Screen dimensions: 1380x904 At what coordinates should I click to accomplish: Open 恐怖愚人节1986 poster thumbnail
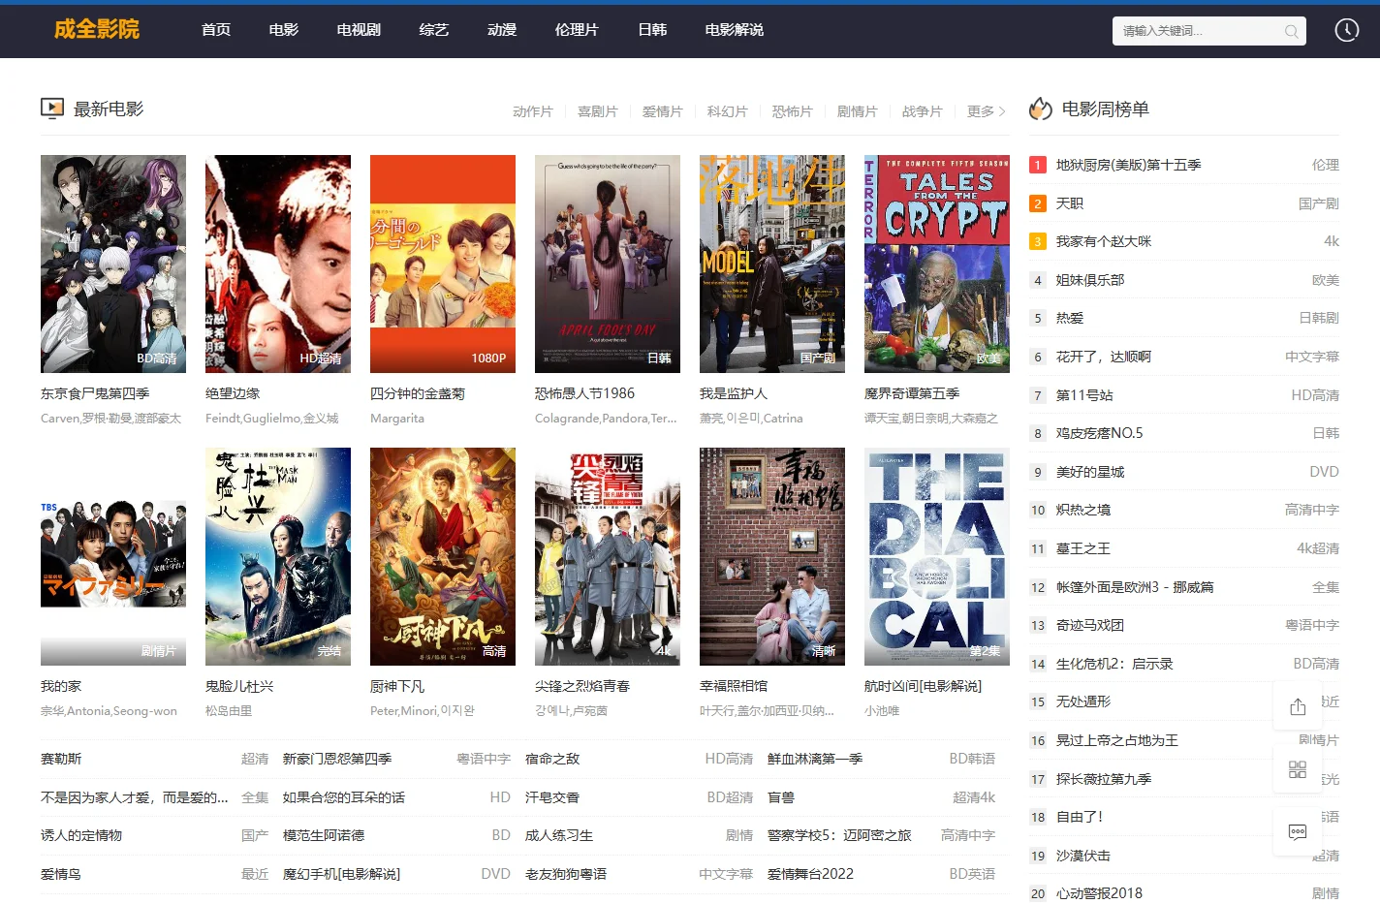click(x=608, y=264)
